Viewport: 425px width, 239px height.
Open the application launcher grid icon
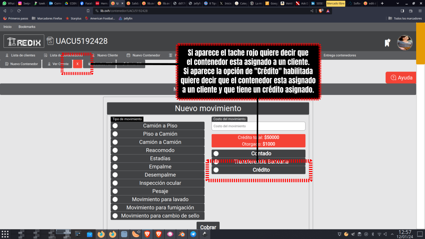pos(5,234)
